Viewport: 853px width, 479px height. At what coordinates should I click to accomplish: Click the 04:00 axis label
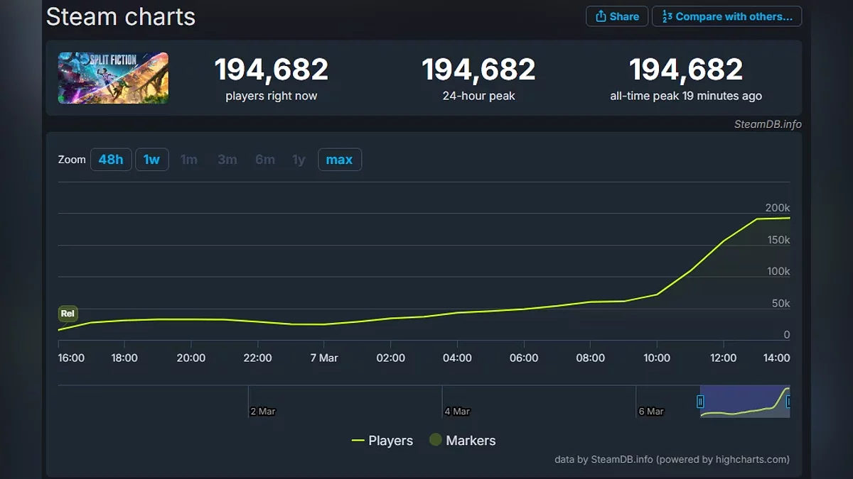pyautogui.click(x=457, y=358)
